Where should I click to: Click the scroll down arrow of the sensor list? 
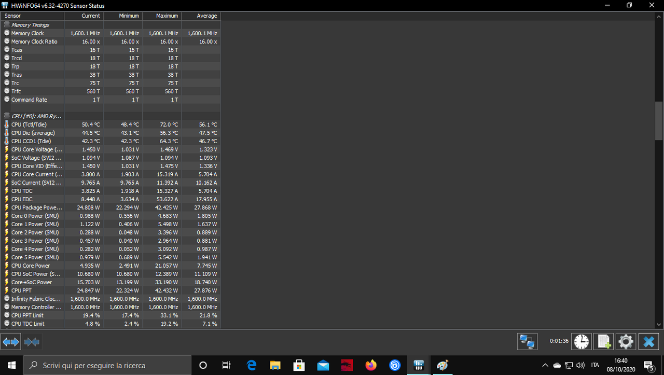tap(659, 325)
